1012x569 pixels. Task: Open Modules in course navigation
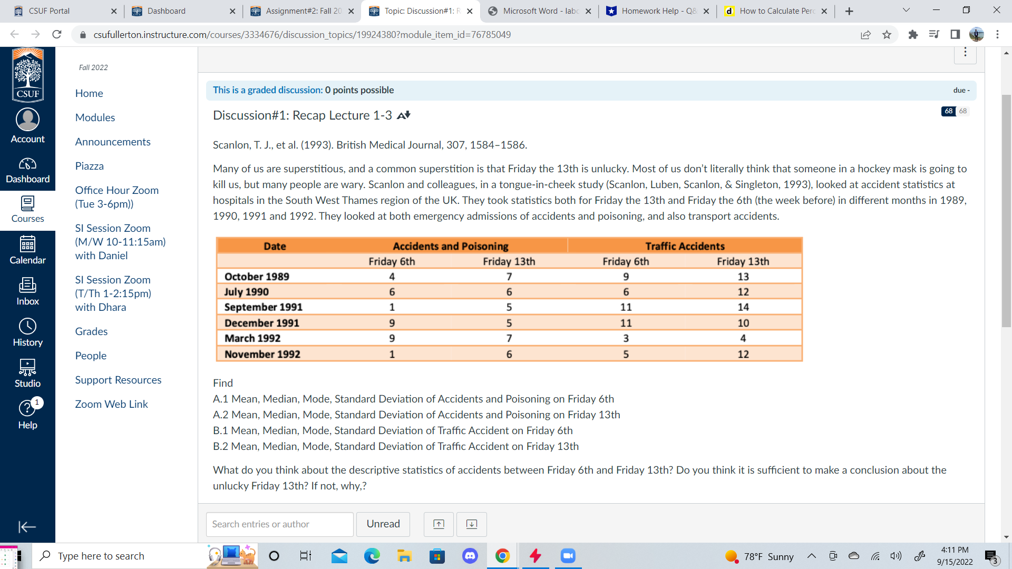click(95, 117)
